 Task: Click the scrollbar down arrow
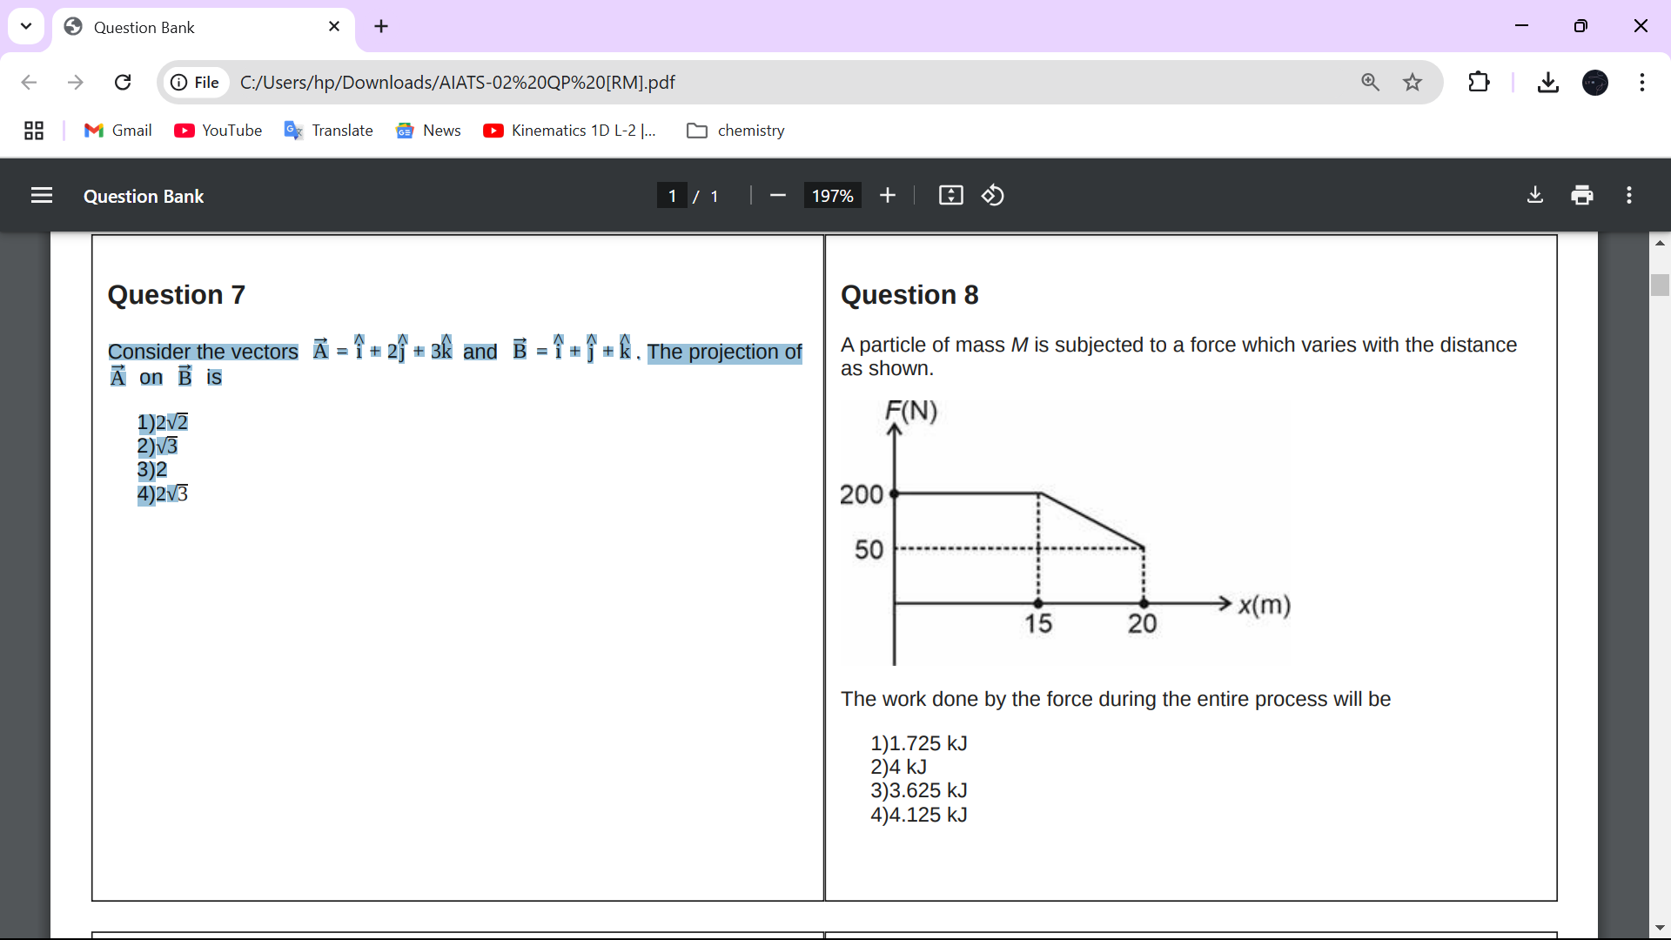1661,928
